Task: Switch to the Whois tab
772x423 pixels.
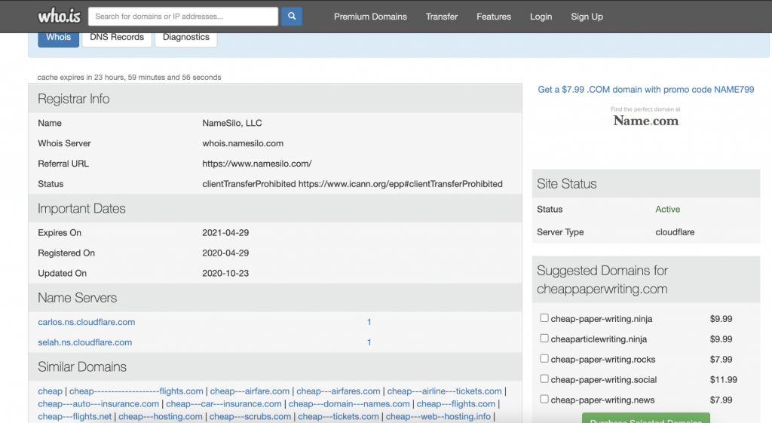Action: (59, 38)
